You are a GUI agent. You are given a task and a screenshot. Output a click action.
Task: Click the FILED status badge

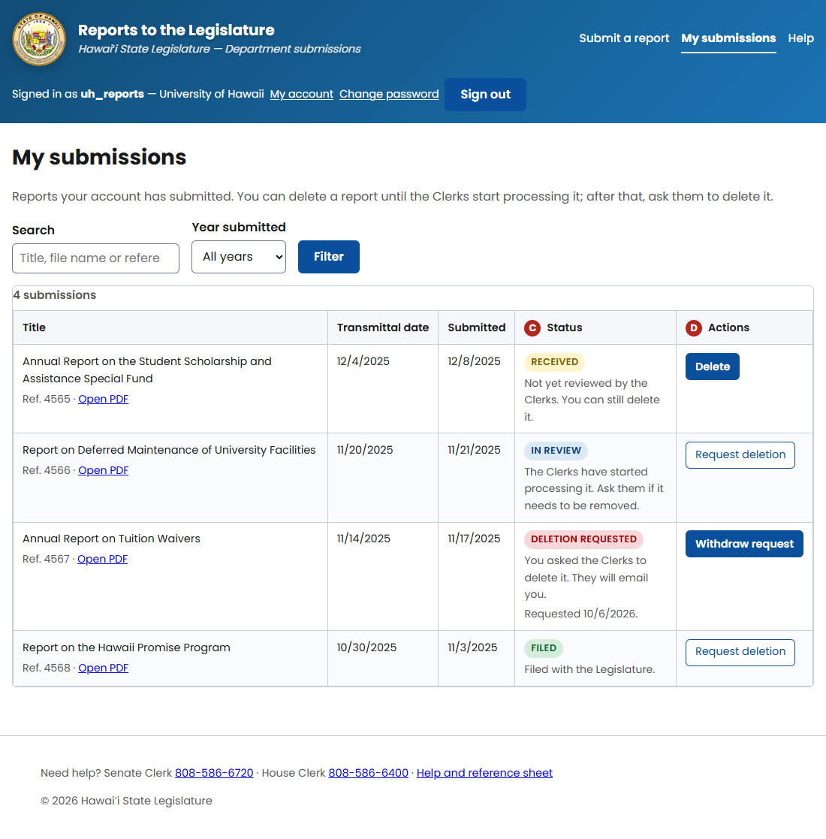click(544, 648)
